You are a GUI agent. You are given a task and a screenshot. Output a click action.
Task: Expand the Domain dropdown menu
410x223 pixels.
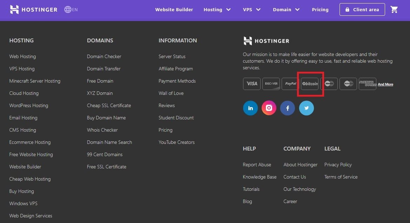click(286, 10)
